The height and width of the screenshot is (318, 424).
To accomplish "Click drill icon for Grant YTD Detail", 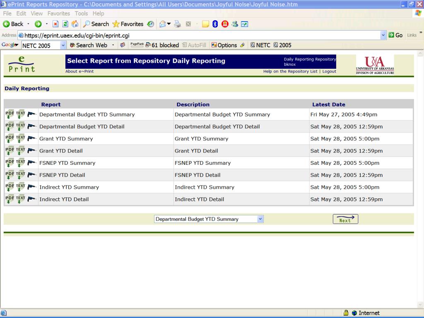I will 32,151.
